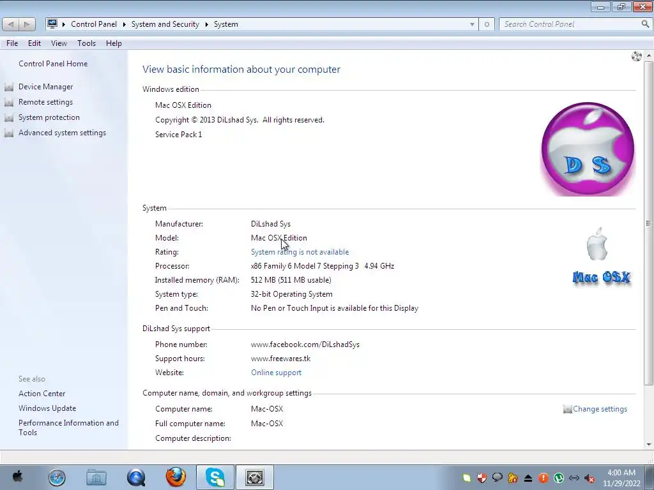Click the search magnifier icon
The height and width of the screenshot is (490, 654).
[645, 24]
